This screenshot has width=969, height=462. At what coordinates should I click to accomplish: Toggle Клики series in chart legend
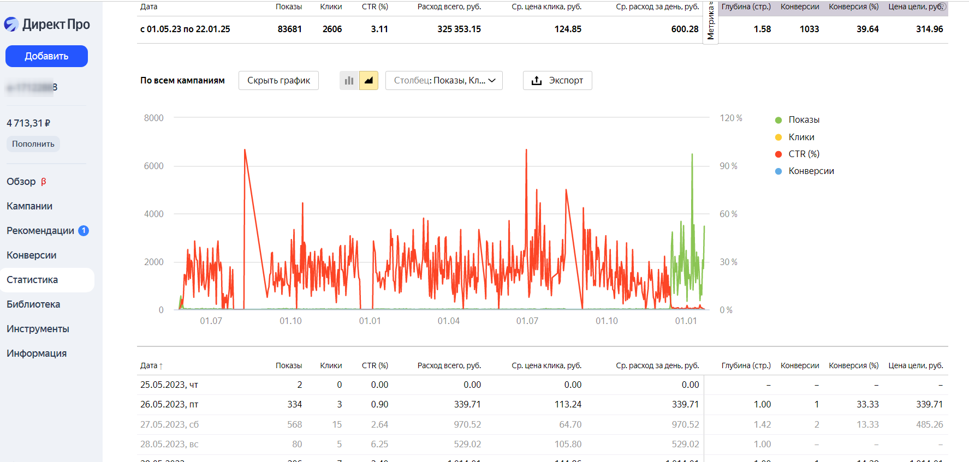click(x=801, y=137)
